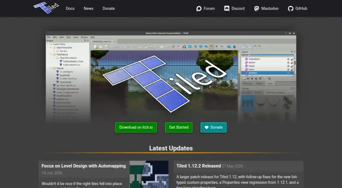The image size is (342, 188).
Task: Toggle visibility eye of Ropes layer
Action: [288, 69]
